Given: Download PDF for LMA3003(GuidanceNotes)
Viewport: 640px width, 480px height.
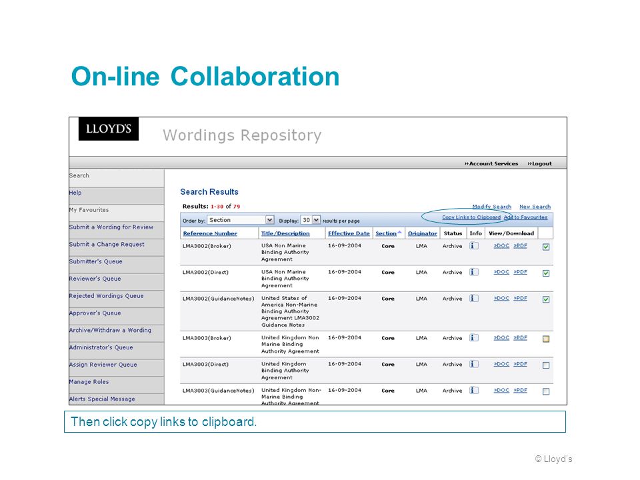Looking at the screenshot, I should tap(521, 390).
